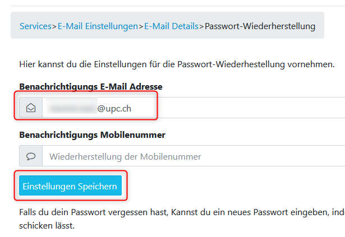This screenshot has height=237, width=345.
Task: Go to E-Mail Einstellungen breadcrumb
Action: click(x=98, y=26)
